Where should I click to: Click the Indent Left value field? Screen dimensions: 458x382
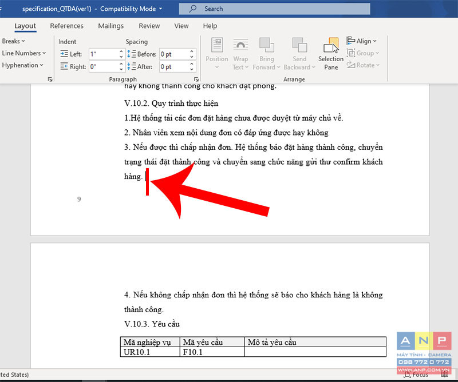[104, 54]
